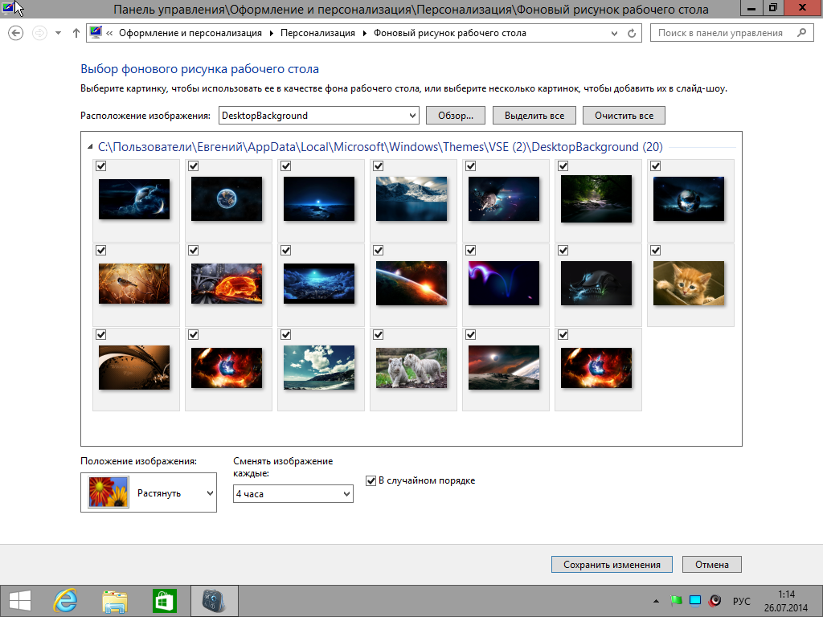Uncheck the Earth globe wallpaper checkbox
Screen dimensions: 823x617
click(193, 165)
